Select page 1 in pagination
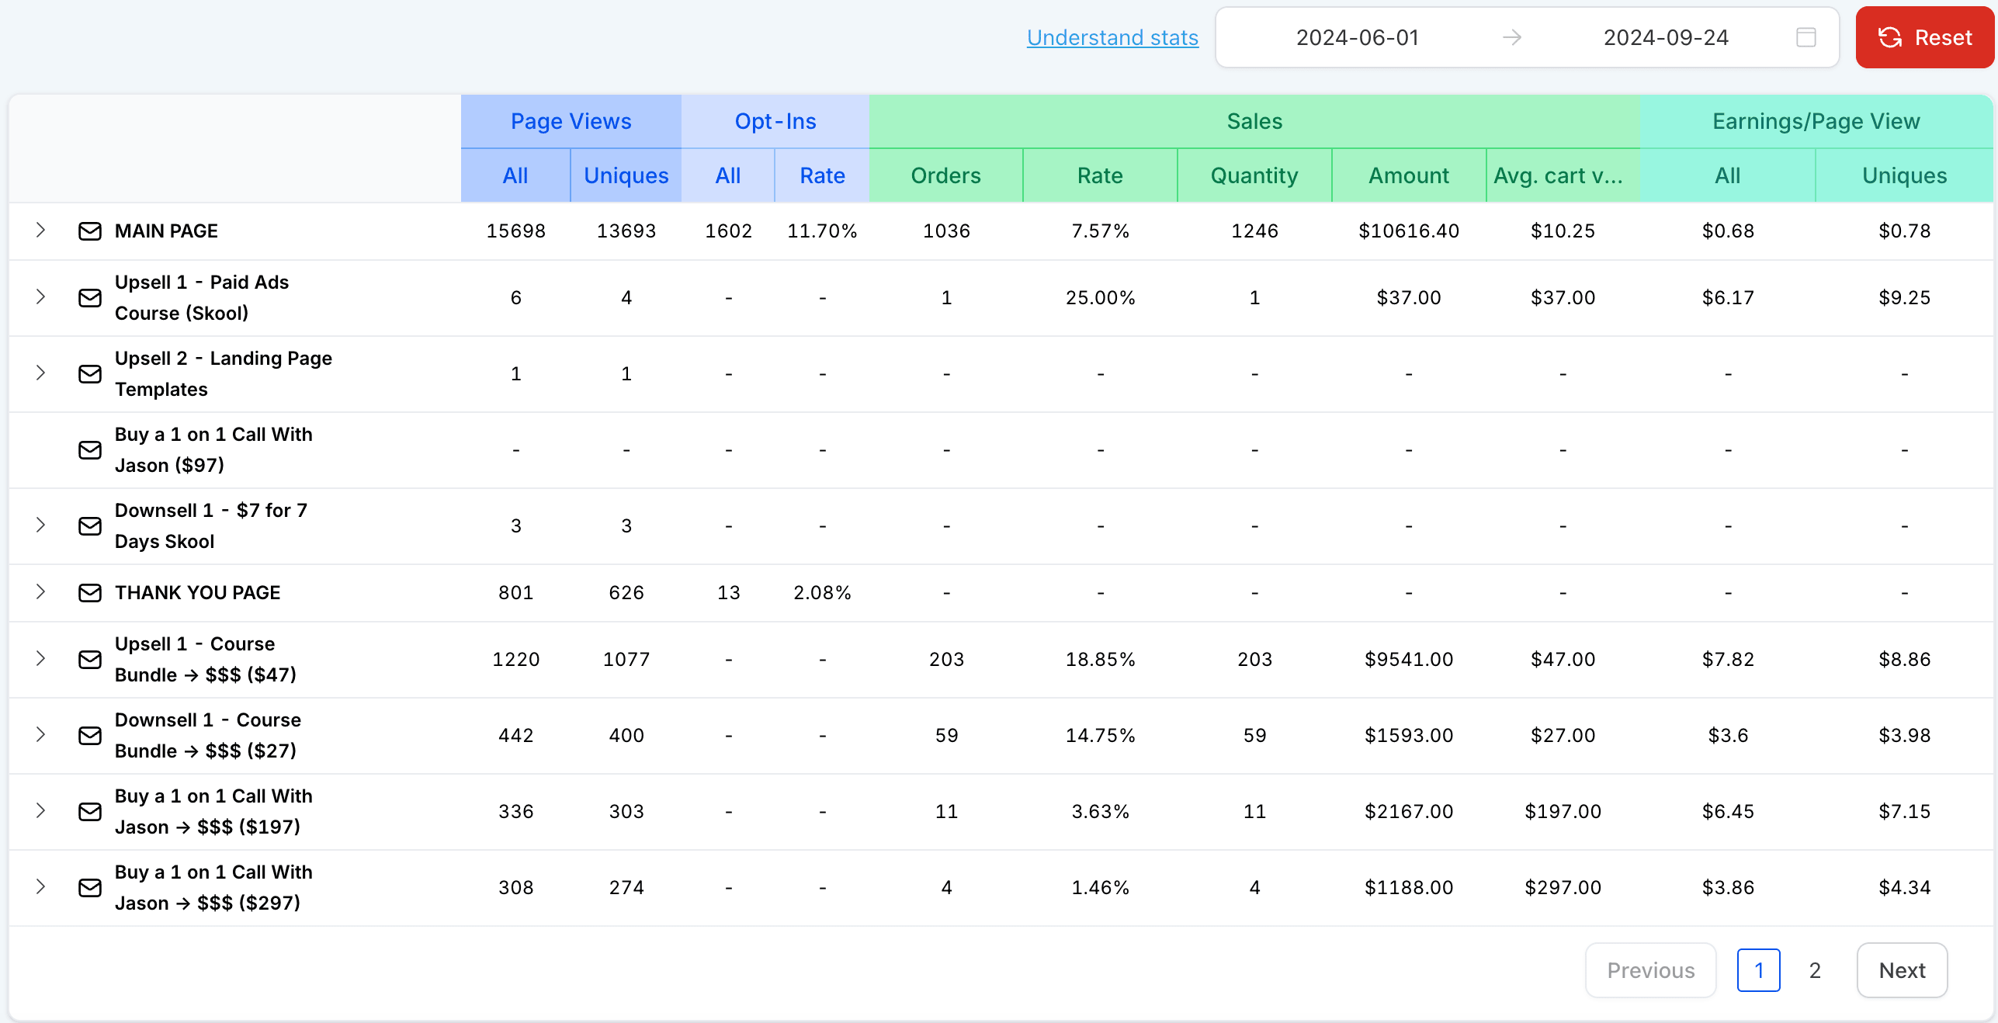This screenshot has width=1998, height=1023. (x=1758, y=970)
